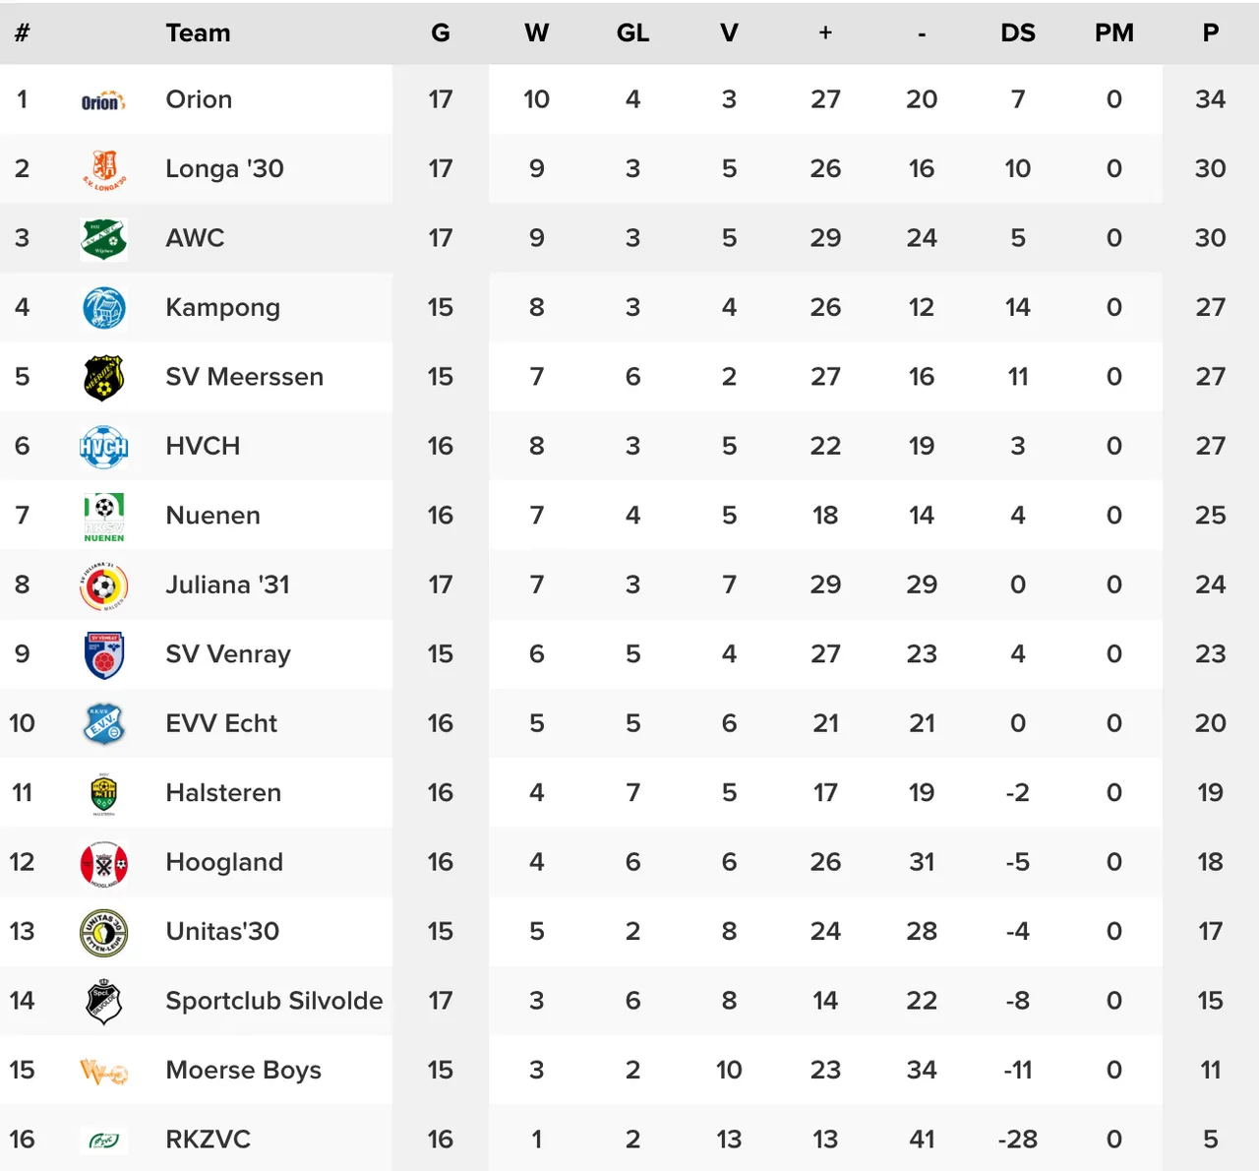Click the blue Kampong logo

(x=104, y=308)
